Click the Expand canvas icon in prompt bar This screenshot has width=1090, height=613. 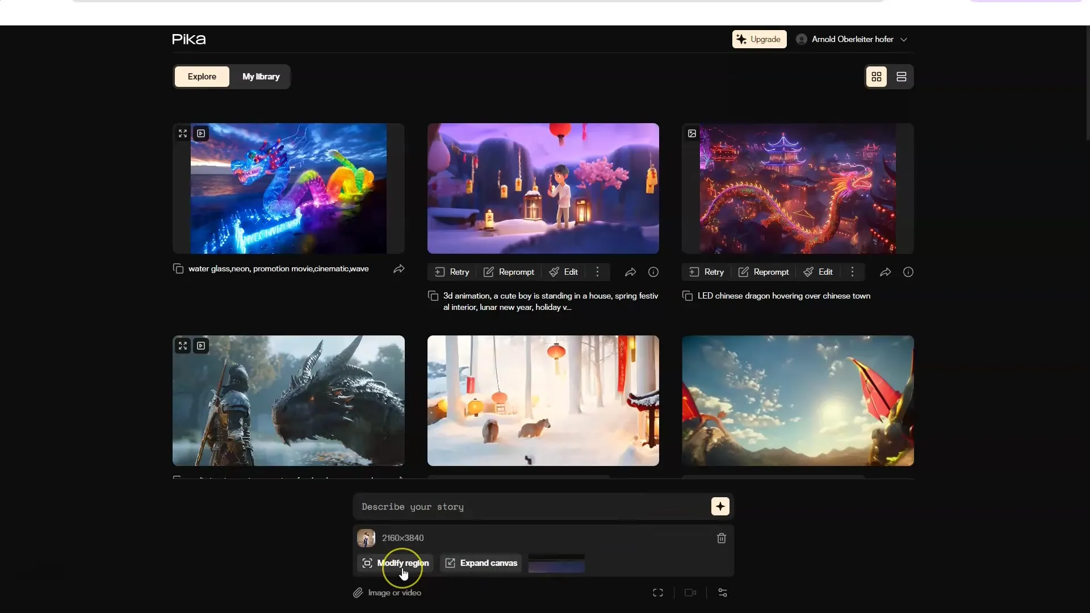pos(450,563)
